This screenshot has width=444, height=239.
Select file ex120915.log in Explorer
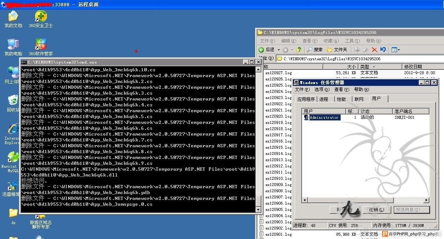[x=279, y=147]
